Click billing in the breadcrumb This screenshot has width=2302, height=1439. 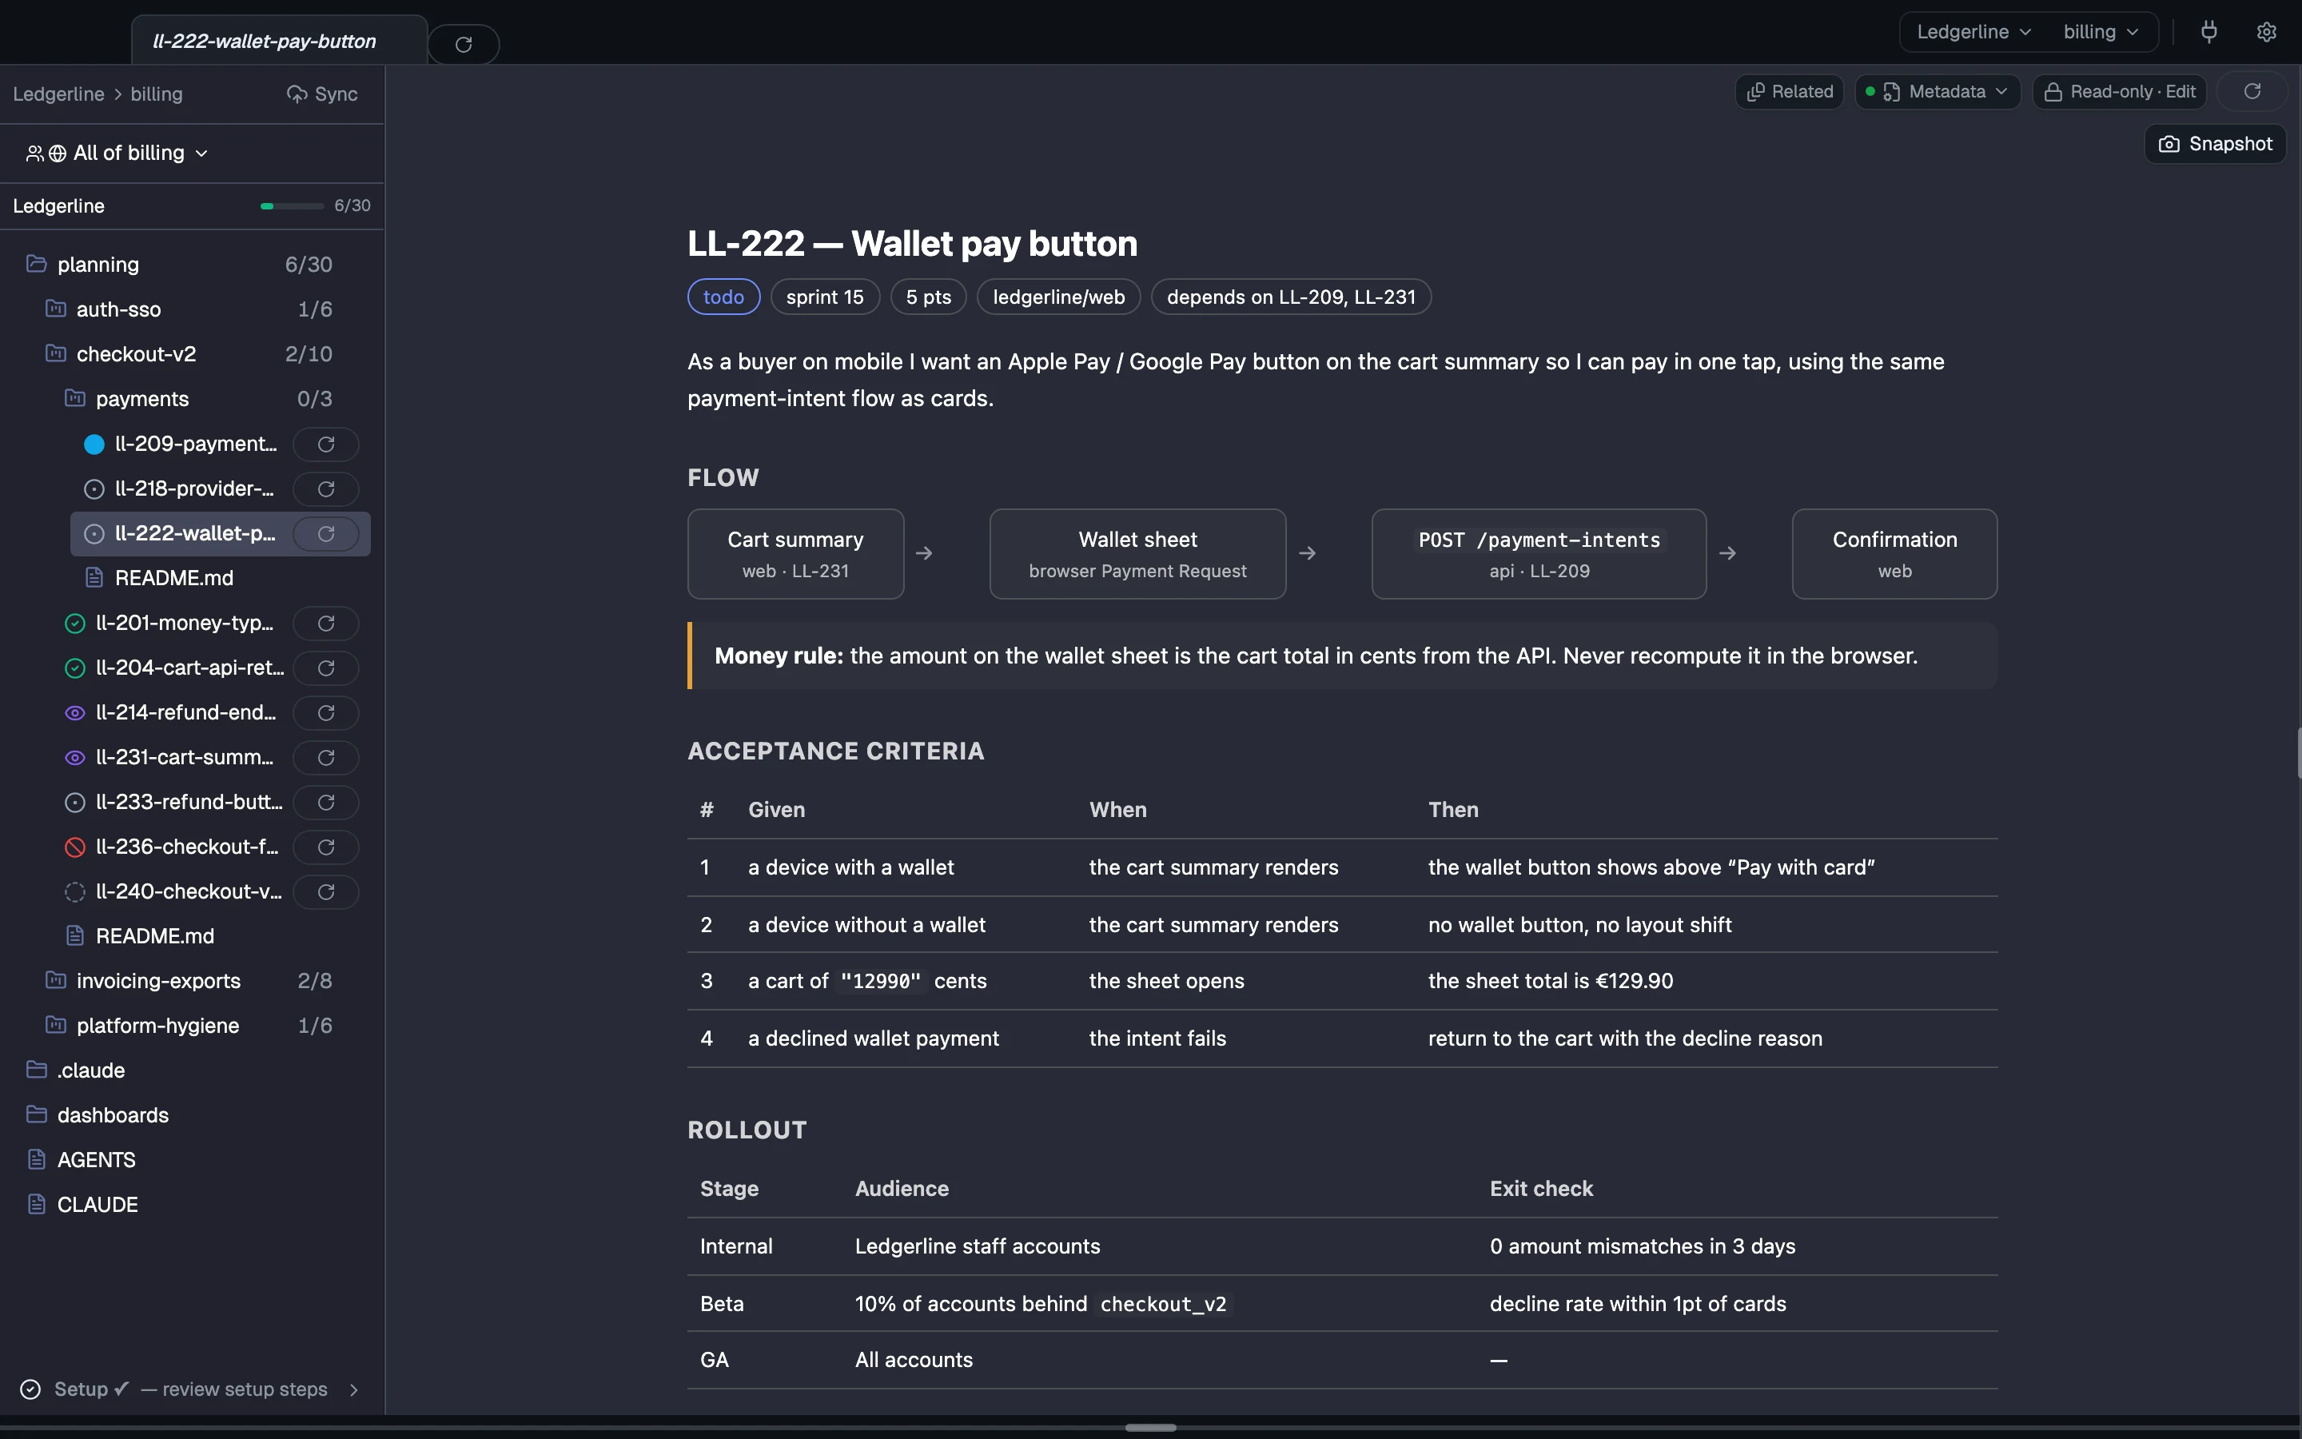coord(156,94)
